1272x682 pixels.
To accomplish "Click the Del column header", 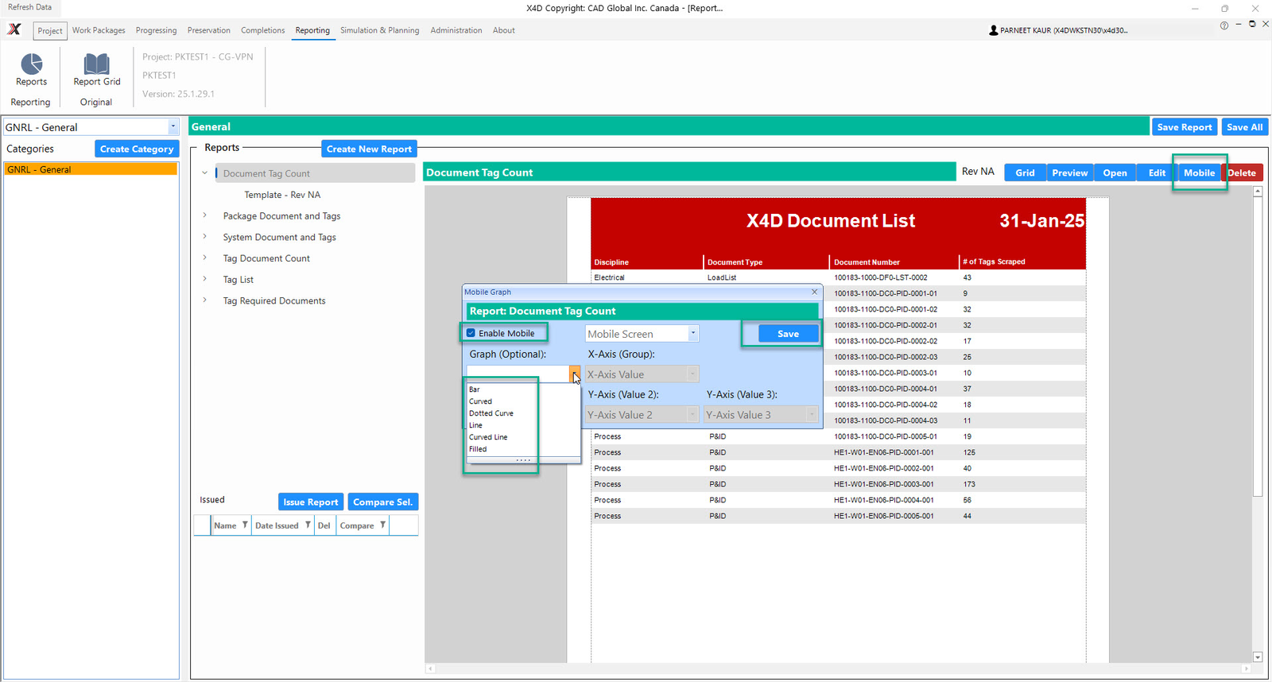I will pos(324,525).
